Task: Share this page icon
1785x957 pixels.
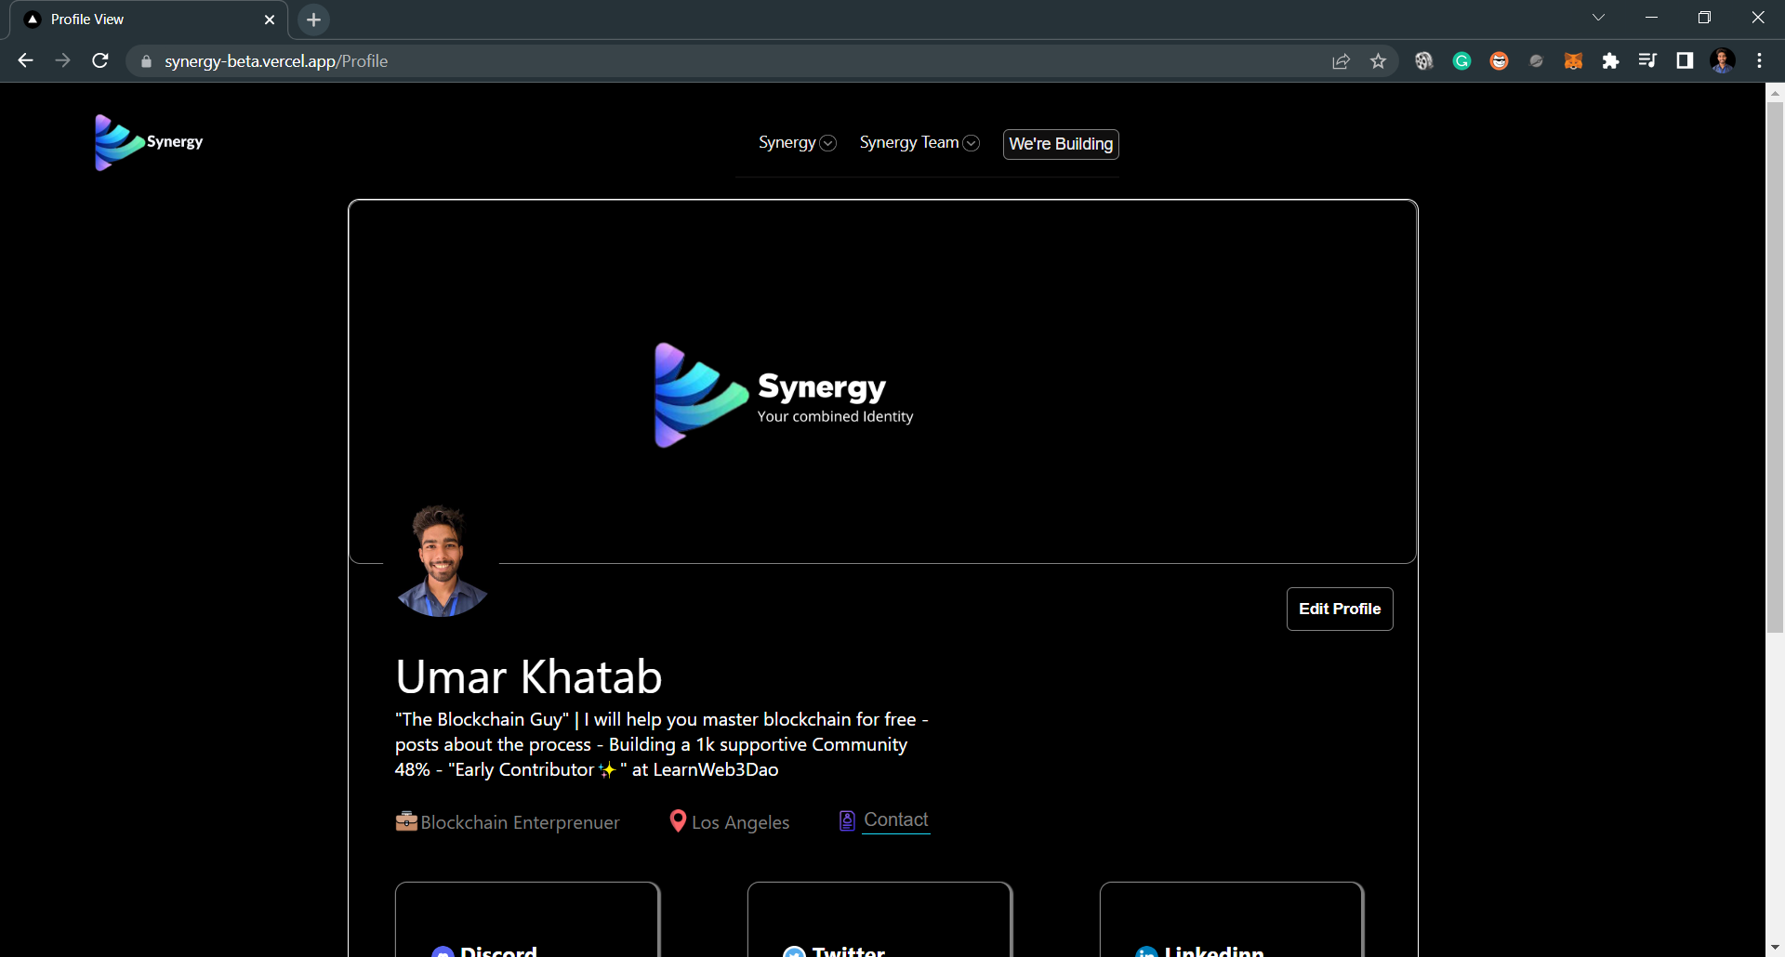Action: point(1341,61)
